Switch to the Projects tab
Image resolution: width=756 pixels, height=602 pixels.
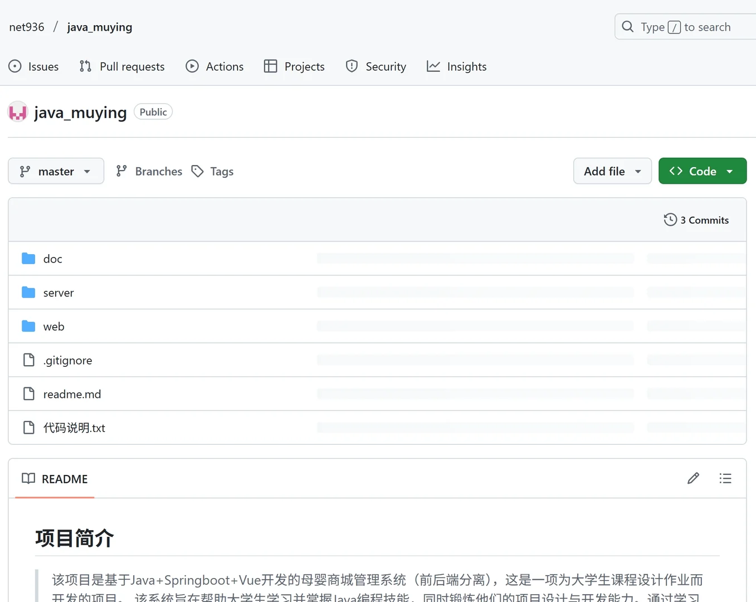[x=295, y=66]
